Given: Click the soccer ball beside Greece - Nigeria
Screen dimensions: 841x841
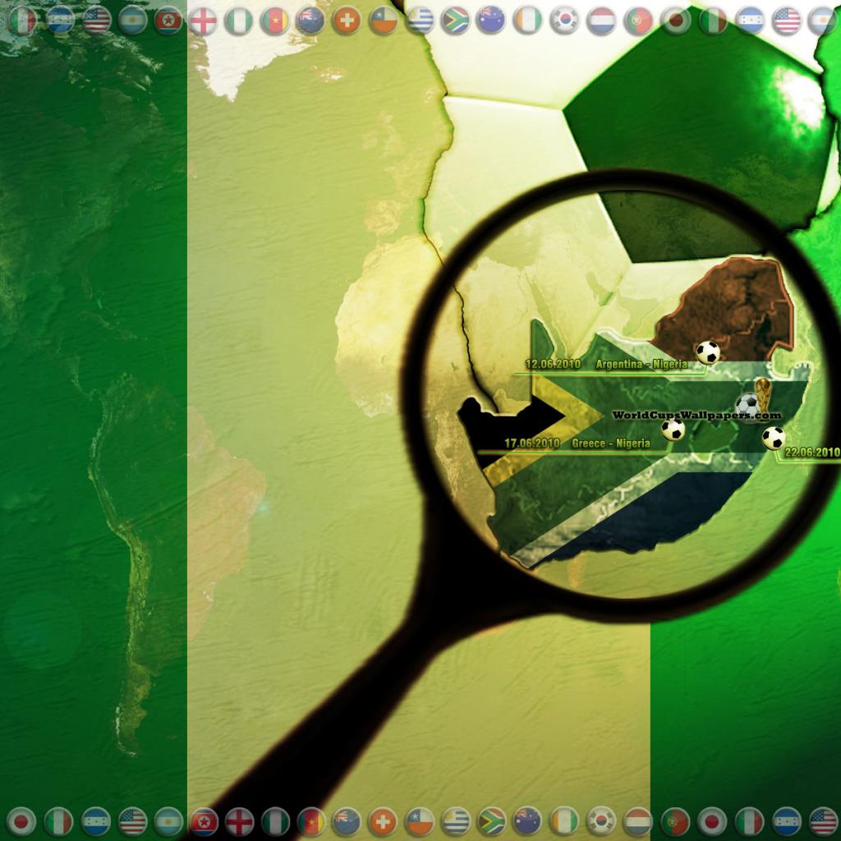Looking at the screenshot, I should click(673, 429).
